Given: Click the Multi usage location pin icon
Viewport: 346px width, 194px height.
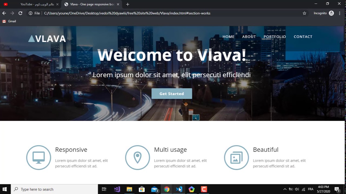Looking at the screenshot, I should [x=138, y=158].
